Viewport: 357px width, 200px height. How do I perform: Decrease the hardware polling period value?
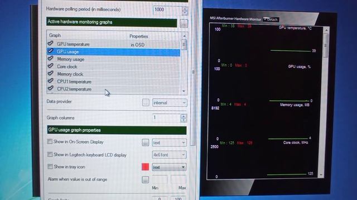click(185, 12)
